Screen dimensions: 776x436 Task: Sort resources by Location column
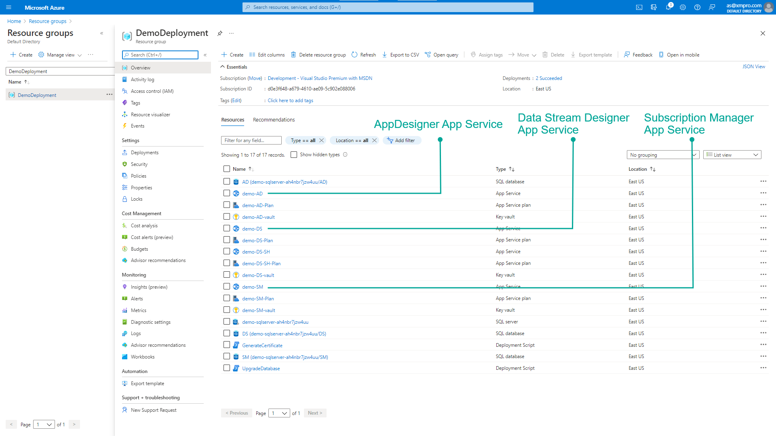tap(642, 169)
